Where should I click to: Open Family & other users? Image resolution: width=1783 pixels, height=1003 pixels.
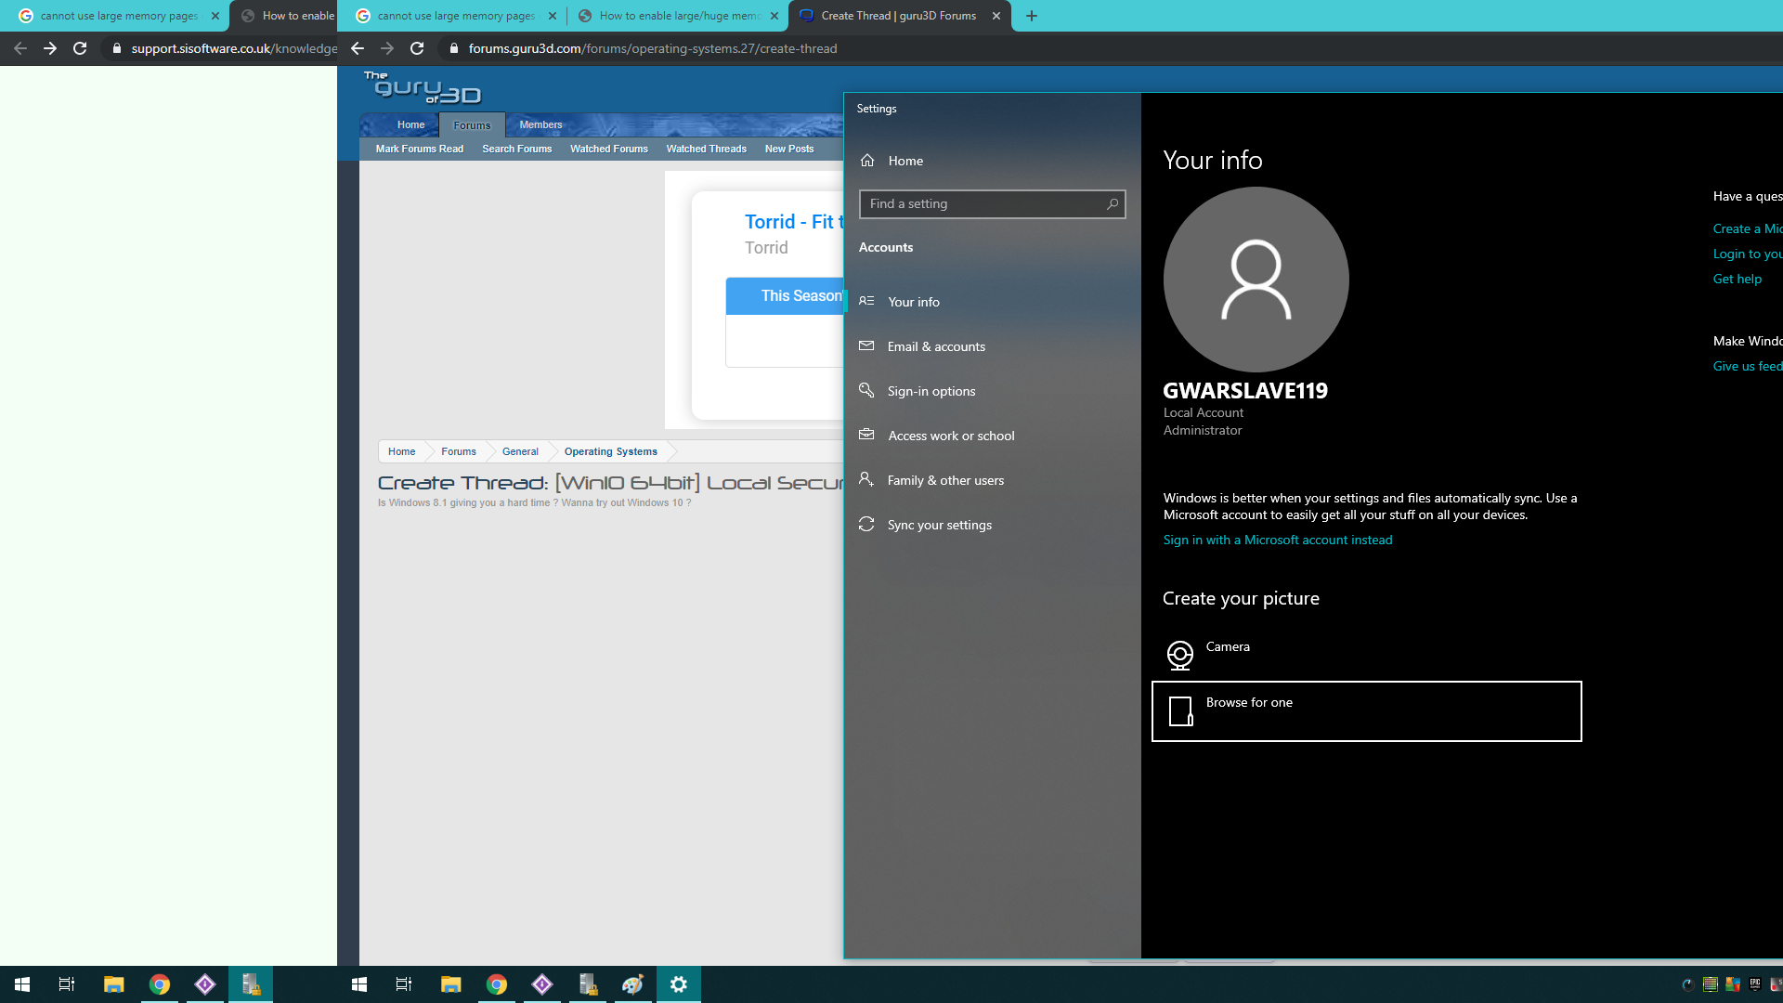click(992, 480)
